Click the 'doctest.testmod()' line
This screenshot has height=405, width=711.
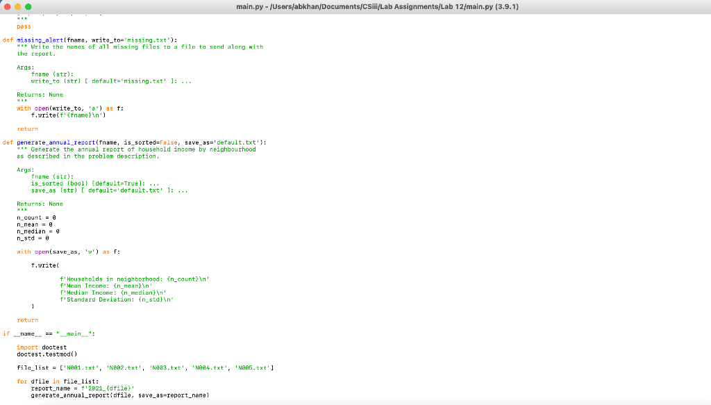(x=47, y=354)
